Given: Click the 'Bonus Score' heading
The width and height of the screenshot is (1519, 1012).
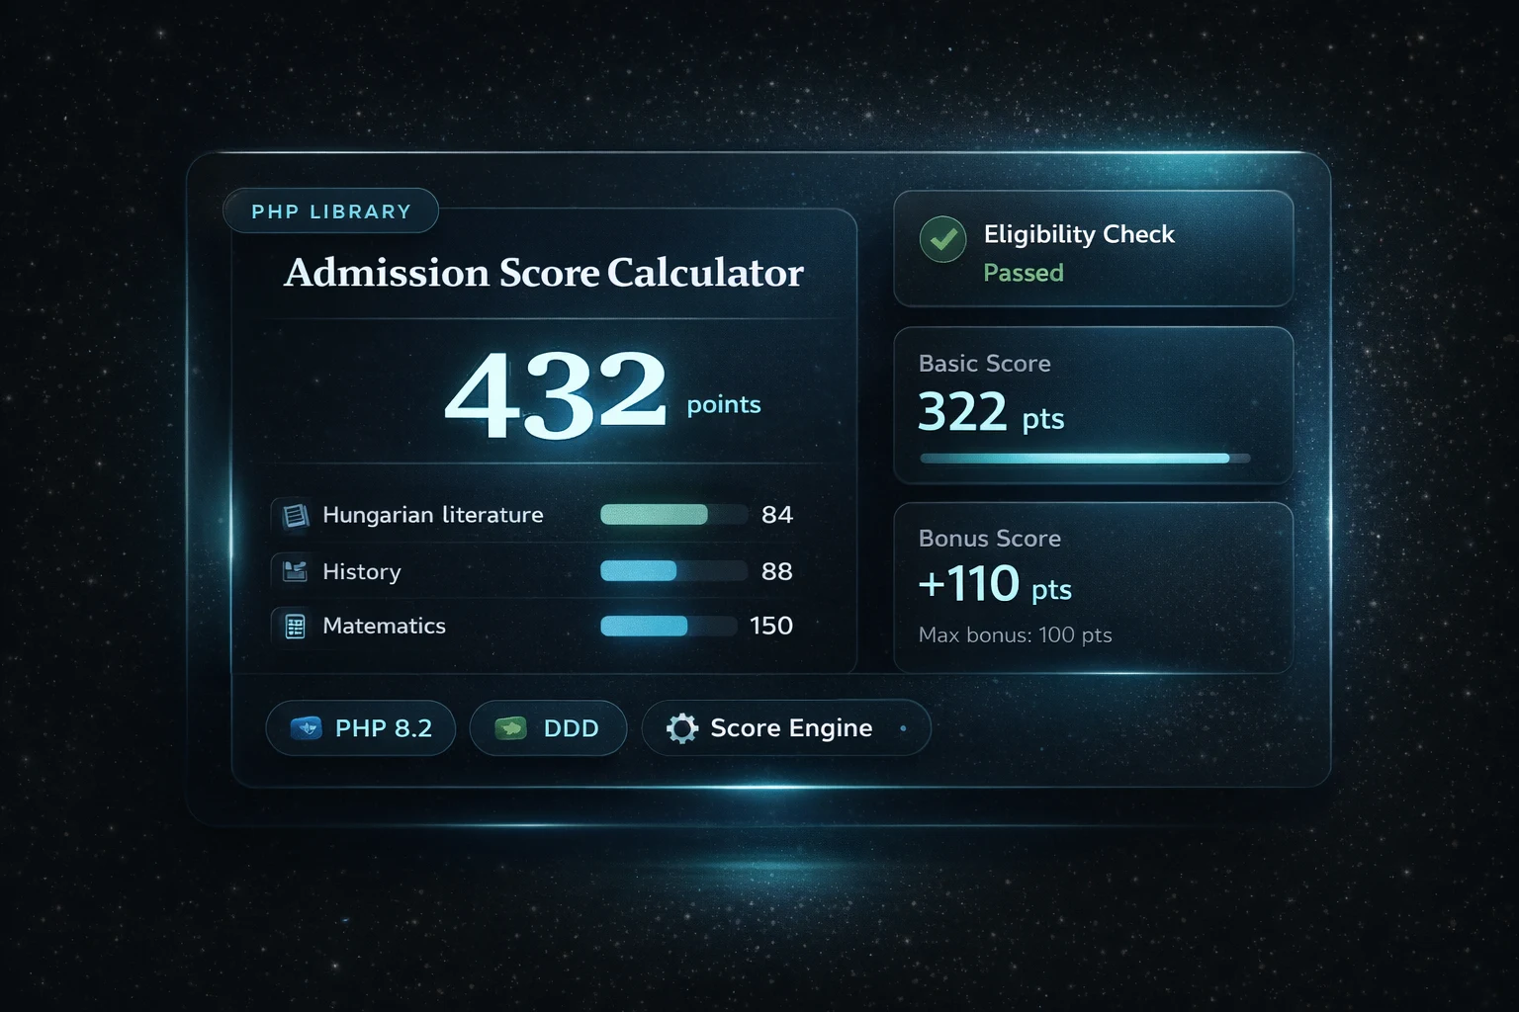Looking at the screenshot, I should point(990,539).
